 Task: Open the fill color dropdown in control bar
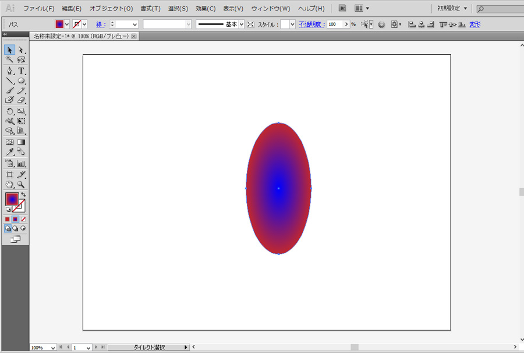[67, 24]
